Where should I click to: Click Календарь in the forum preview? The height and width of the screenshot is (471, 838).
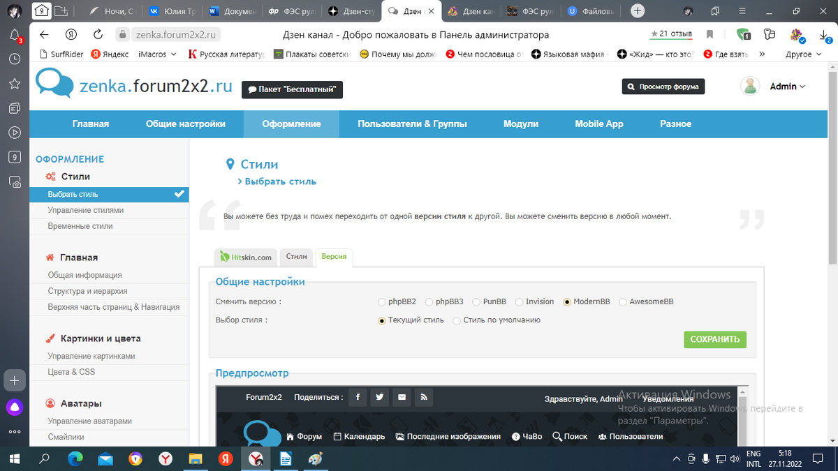(x=359, y=437)
